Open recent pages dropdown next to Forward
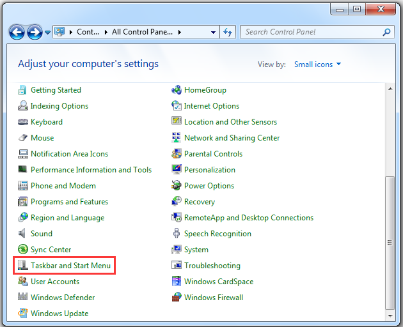The height and width of the screenshot is (327, 403). click(x=47, y=33)
